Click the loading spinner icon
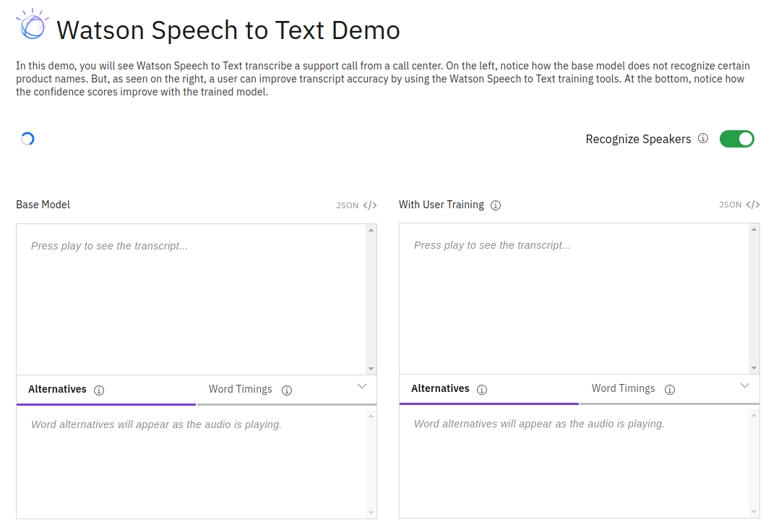 click(27, 140)
